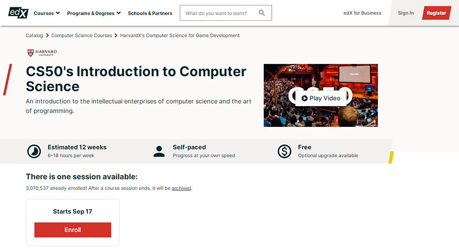The width and height of the screenshot is (459, 250).
Task: Click the course video thumbnail
Action: pos(320,95)
